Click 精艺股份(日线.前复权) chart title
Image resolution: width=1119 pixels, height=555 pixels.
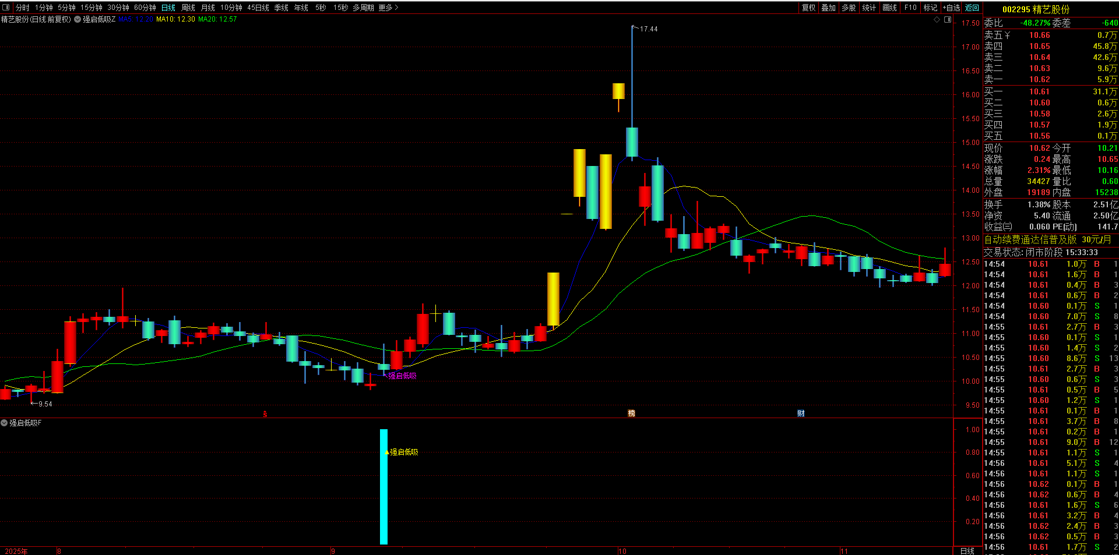click(36, 19)
